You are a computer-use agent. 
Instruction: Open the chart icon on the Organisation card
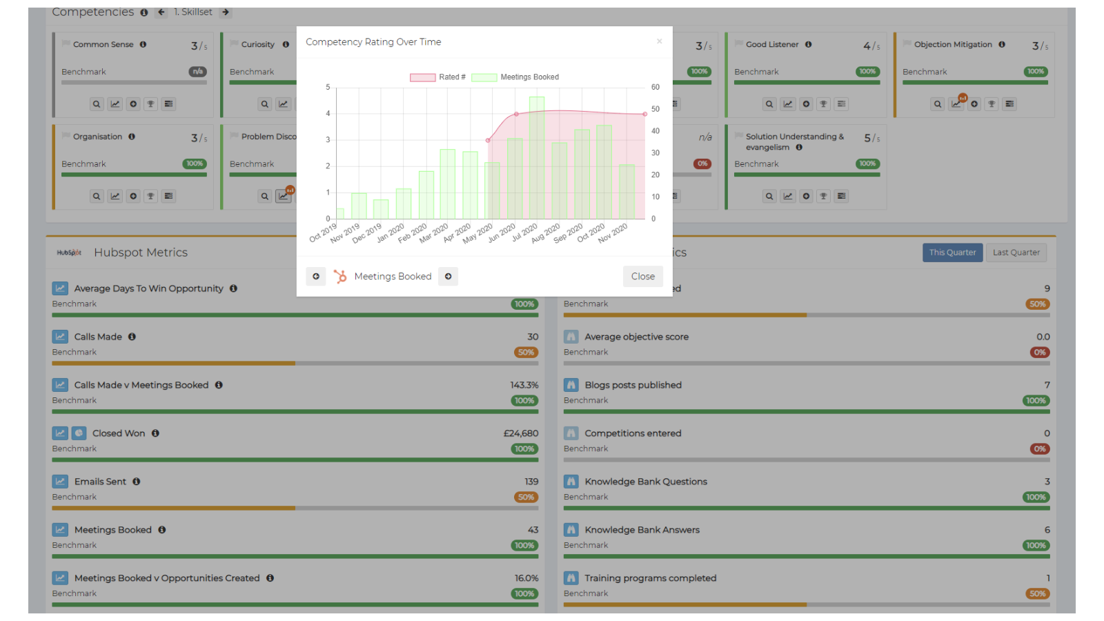(x=115, y=196)
